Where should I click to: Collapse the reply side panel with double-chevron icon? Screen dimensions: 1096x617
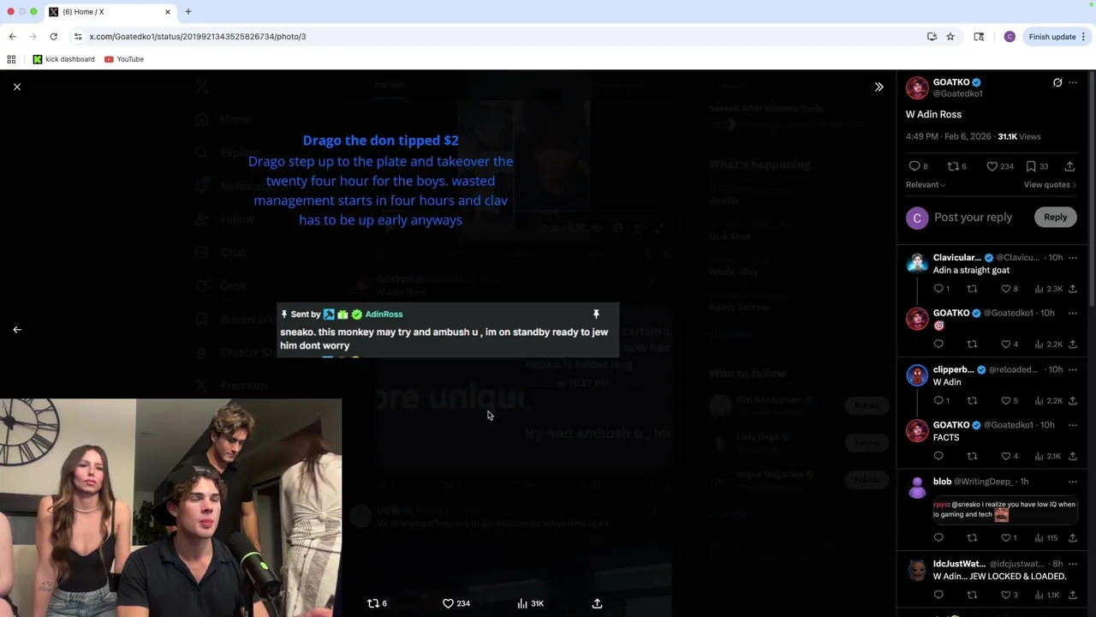tap(879, 87)
